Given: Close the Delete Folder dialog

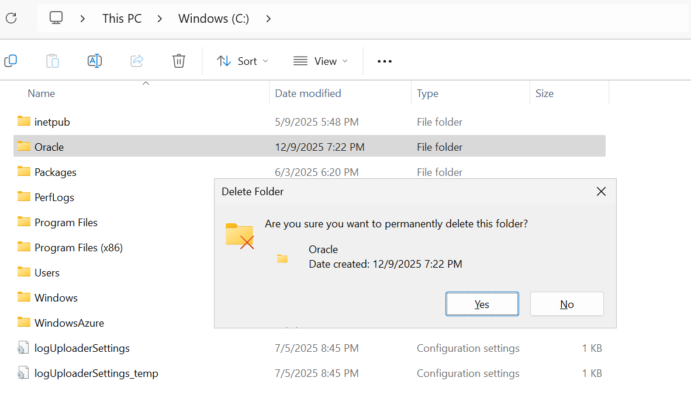Looking at the screenshot, I should click(x=601, y=192).
